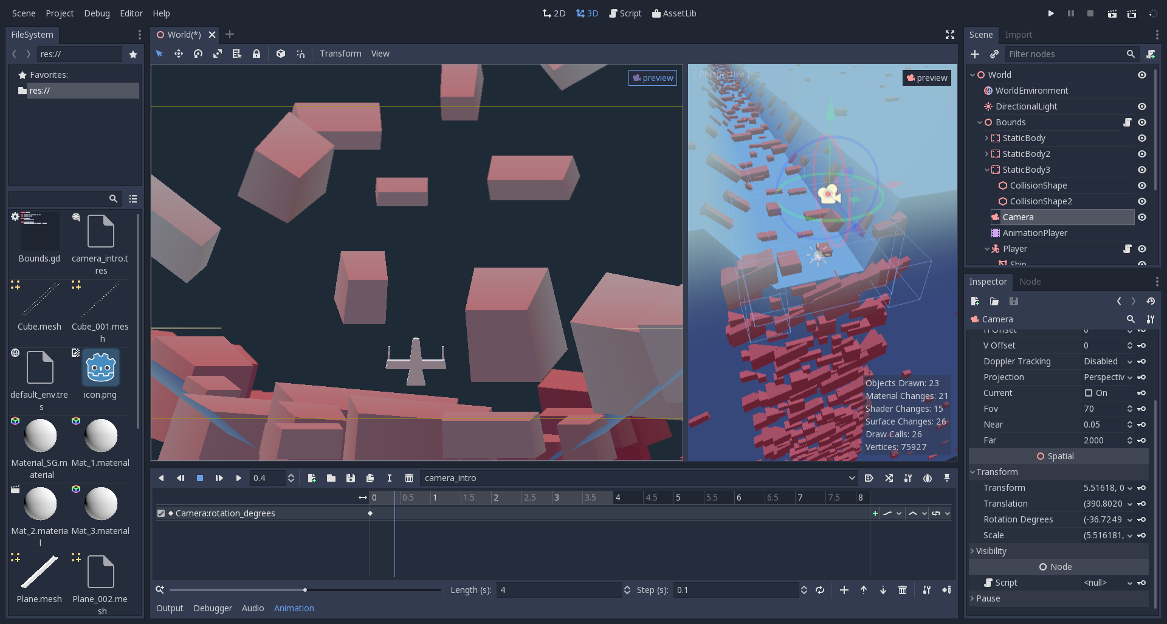1167x624 pixels.
Task: Hide the CollisionShape2 node
Action: pyautogui.click(x=1142, y=201)
